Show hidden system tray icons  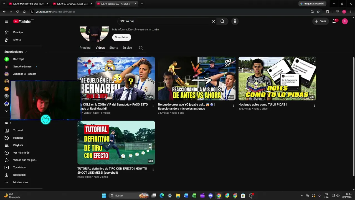[x=301, y=196]
